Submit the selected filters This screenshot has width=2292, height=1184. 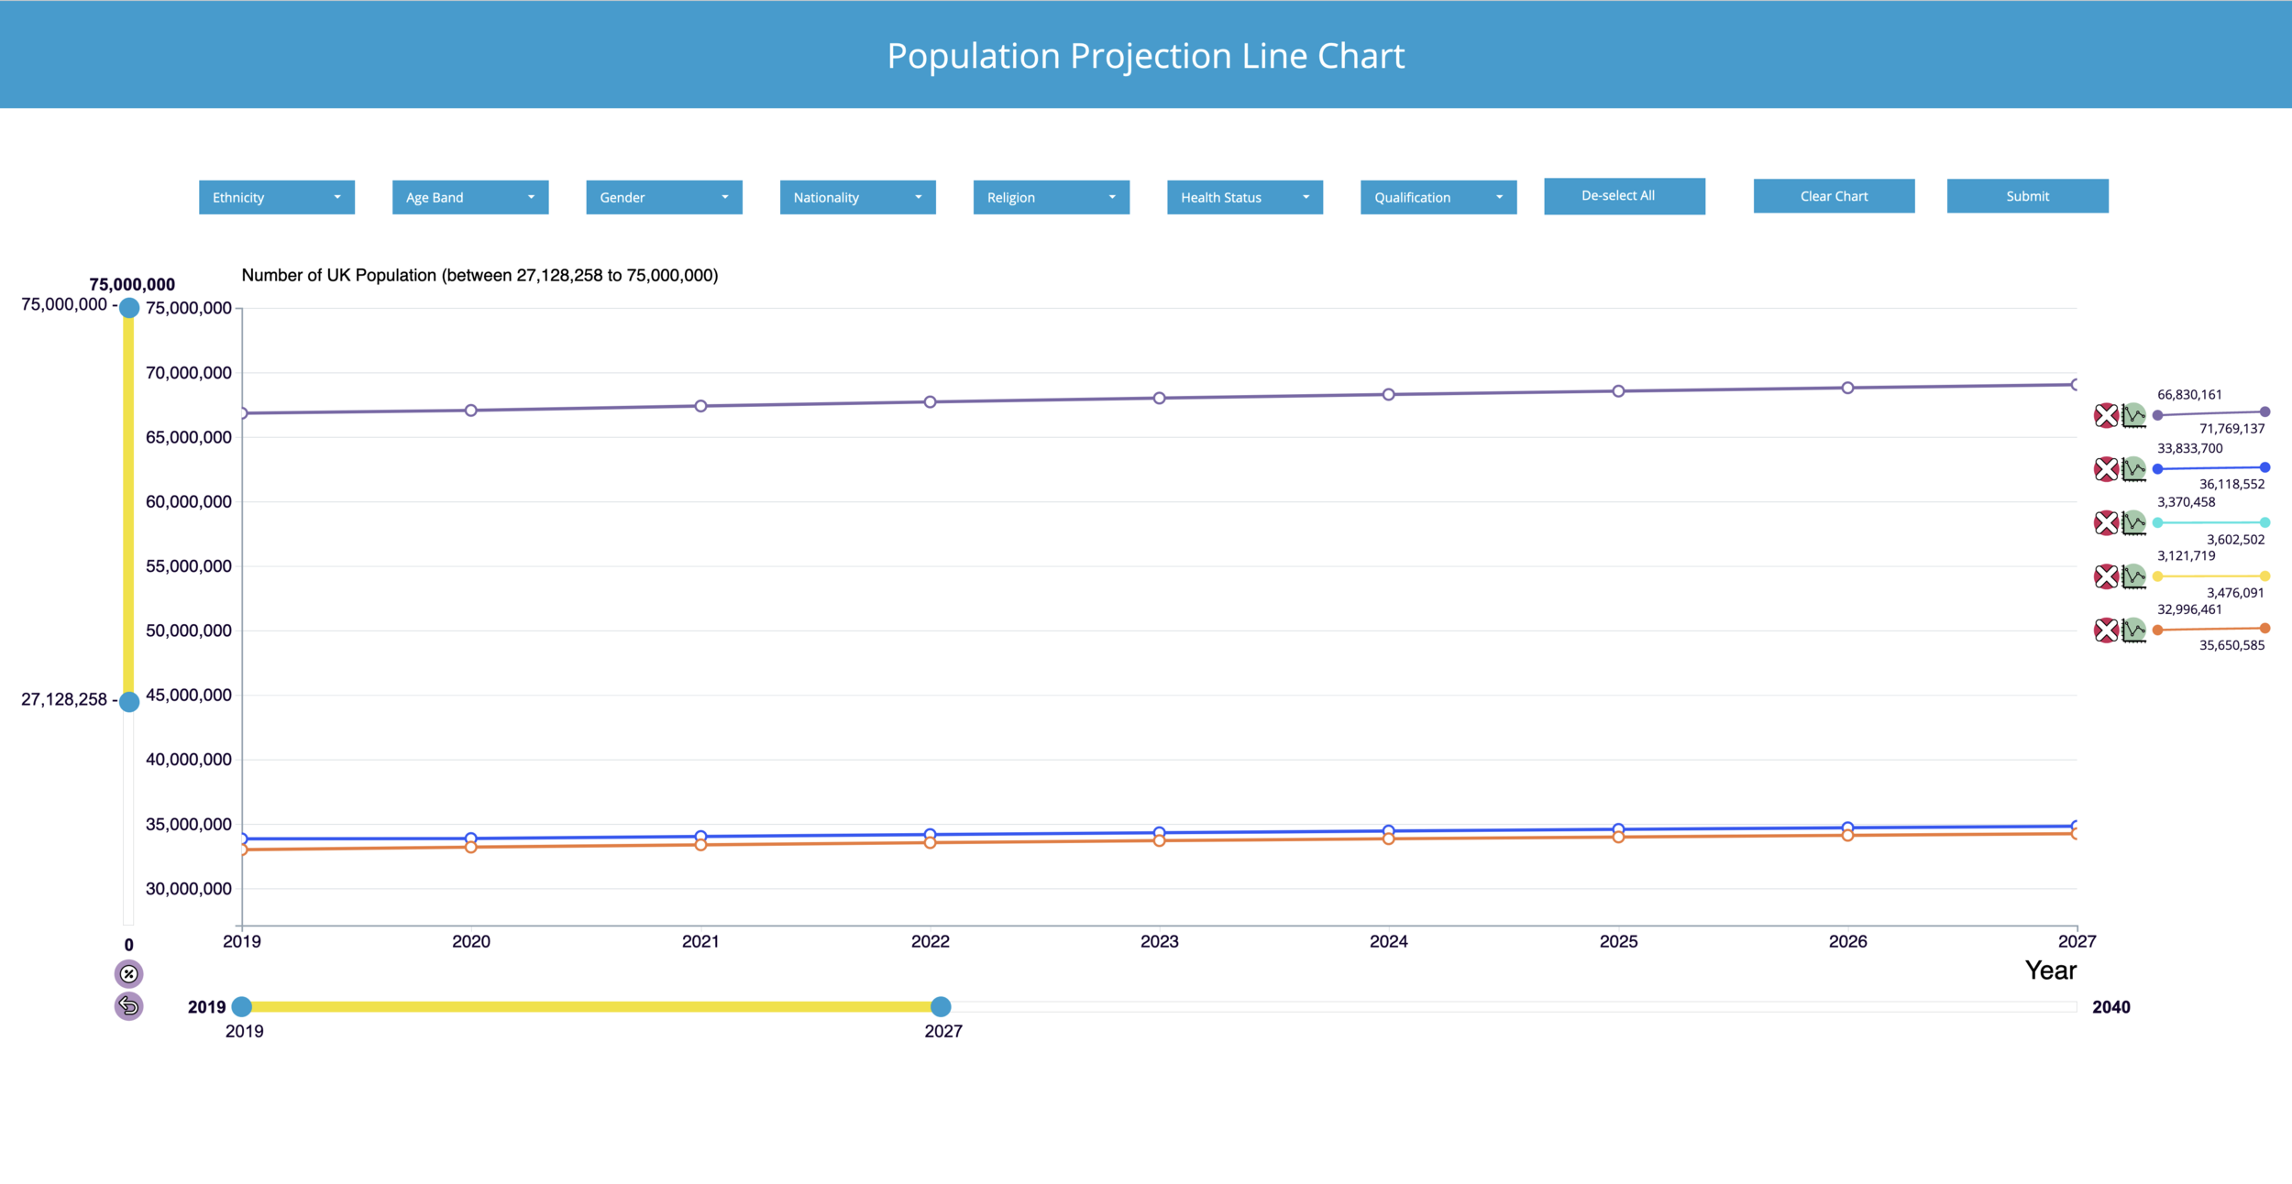[x=2027, y=196]
